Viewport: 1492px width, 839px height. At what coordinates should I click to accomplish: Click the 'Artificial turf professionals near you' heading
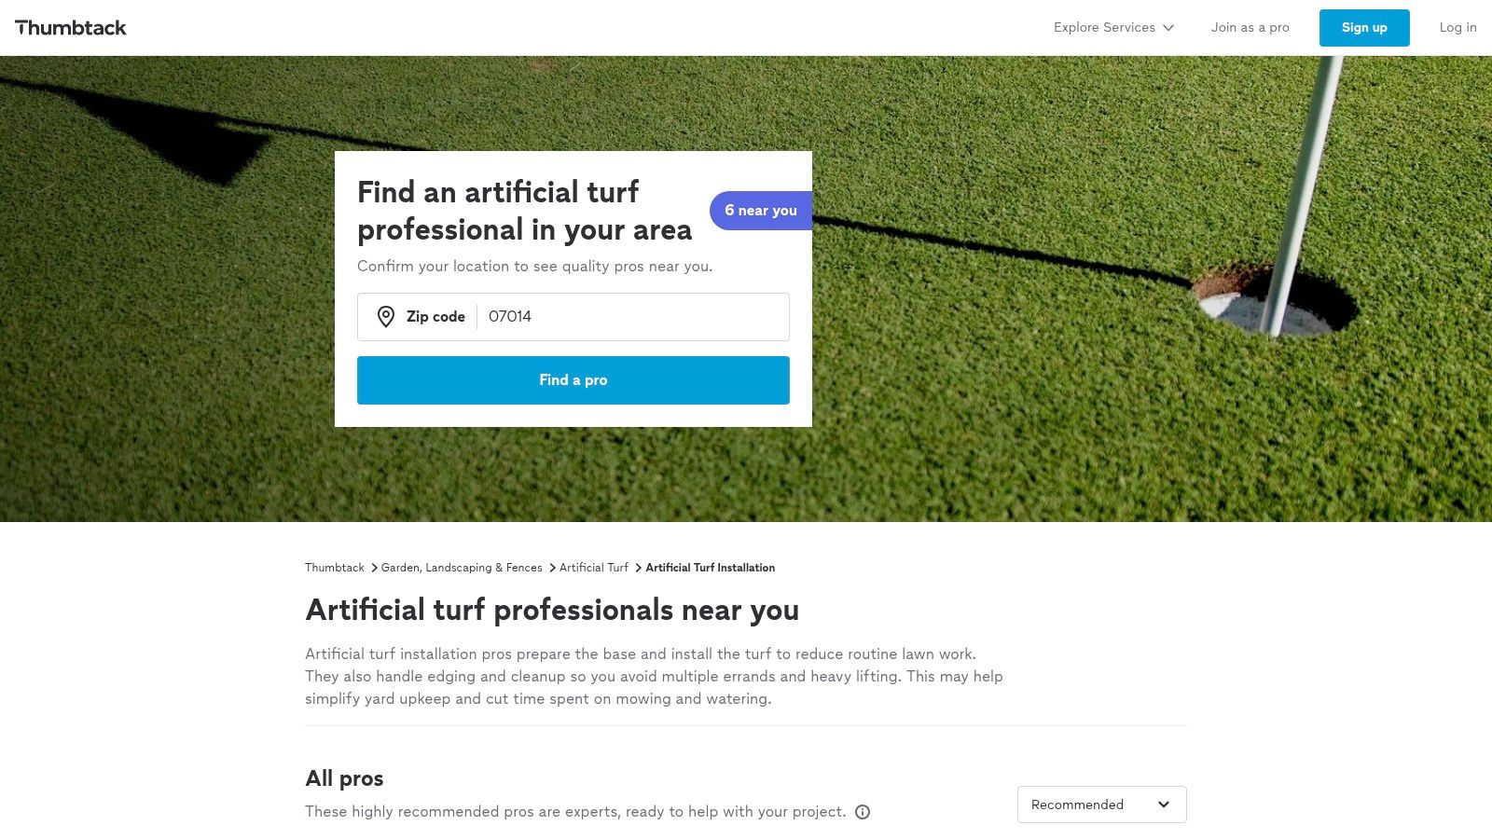point(552,610)
